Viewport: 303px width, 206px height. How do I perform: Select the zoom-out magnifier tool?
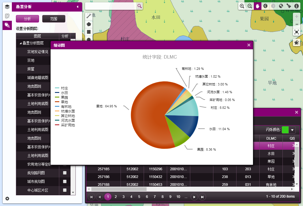[250, 6]
